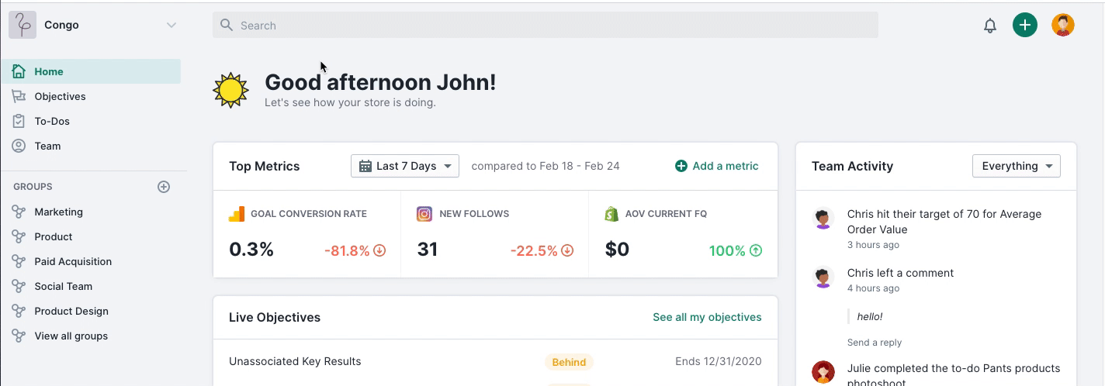Open the Last 7 Days date dropdown
Image resolution: width=1105 pixels, height=386 pixels.
[x=405, y=166]
